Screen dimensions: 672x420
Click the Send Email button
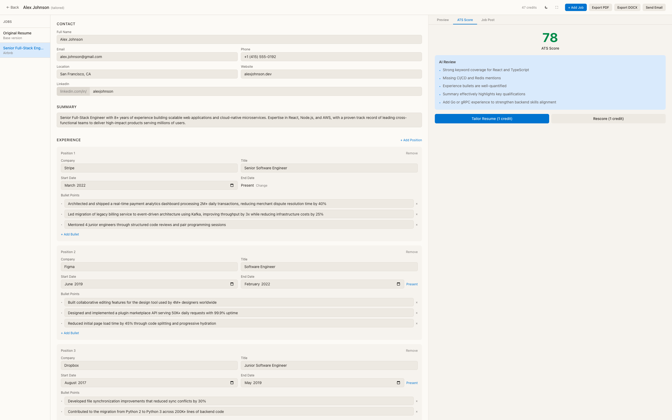click(x=654, y=8)
